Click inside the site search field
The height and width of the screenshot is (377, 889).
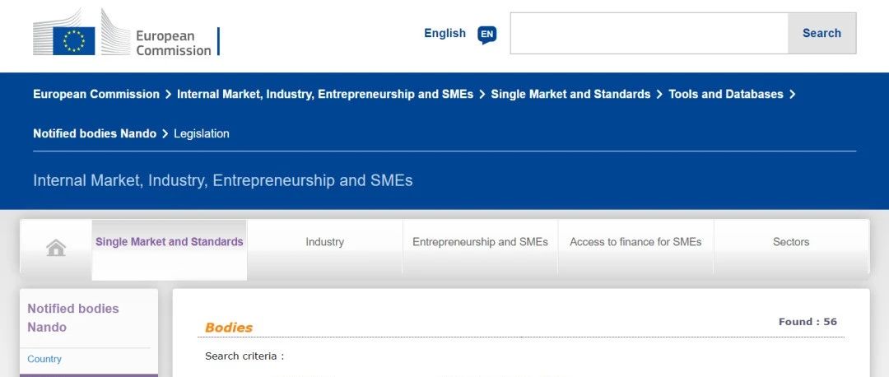649,34
